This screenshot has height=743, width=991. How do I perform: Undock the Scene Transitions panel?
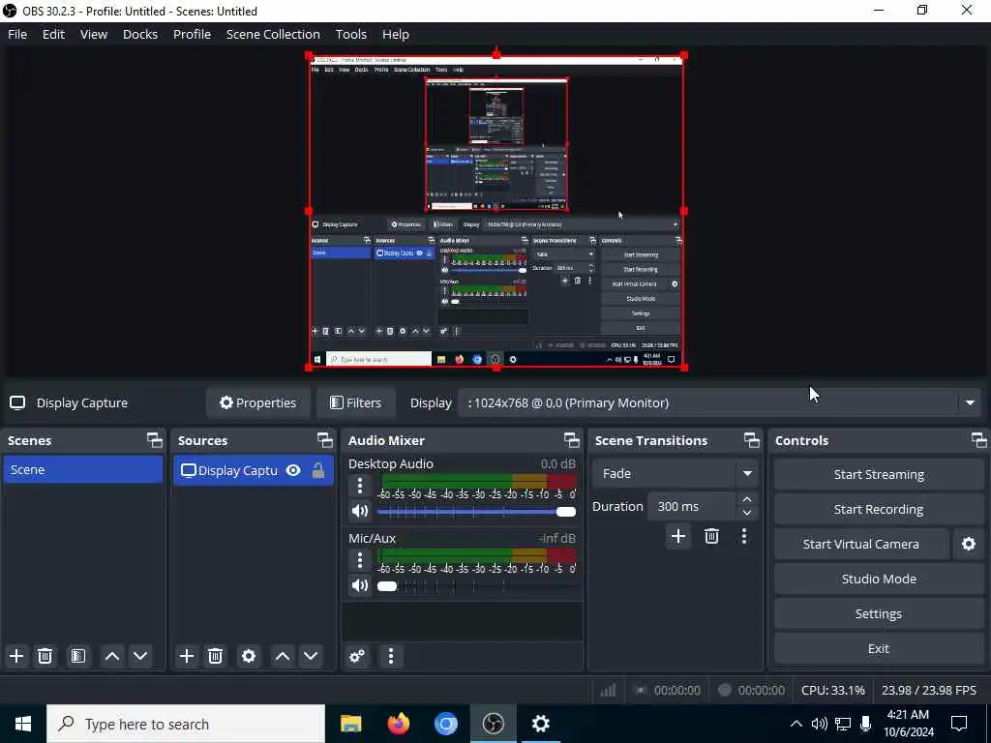pyautogui.click(x=751, y=440)
